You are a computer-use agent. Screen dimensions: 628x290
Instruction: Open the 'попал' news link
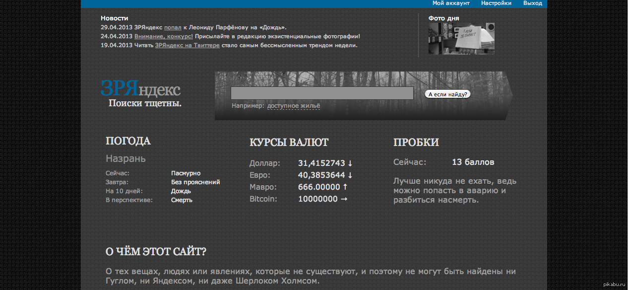pyautogui.click(x=173, y=28)
